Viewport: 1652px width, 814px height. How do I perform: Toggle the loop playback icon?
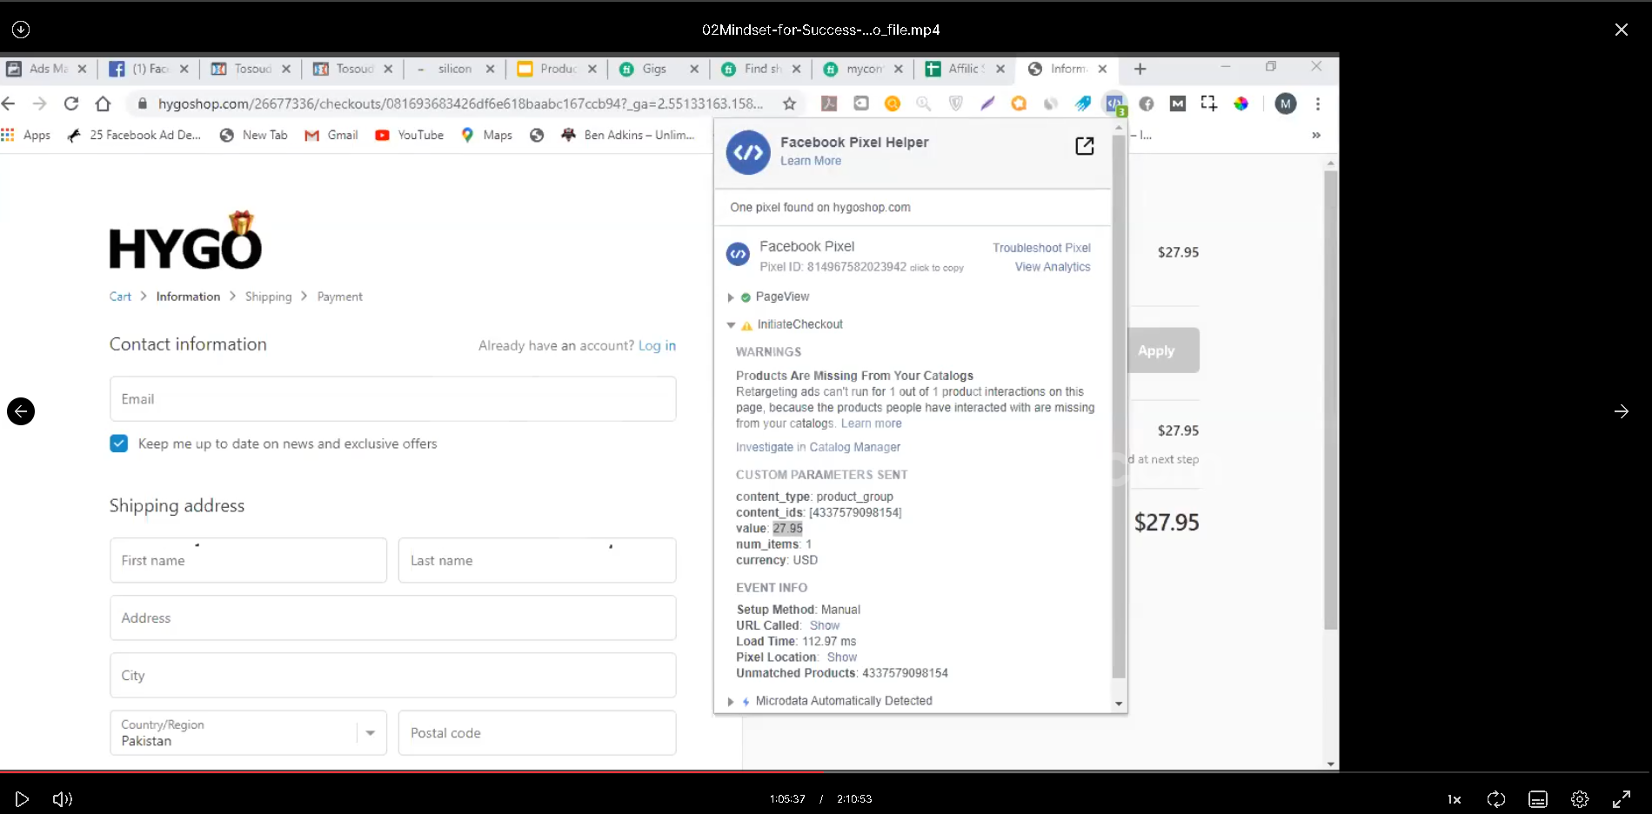[x=1496, y=798]
